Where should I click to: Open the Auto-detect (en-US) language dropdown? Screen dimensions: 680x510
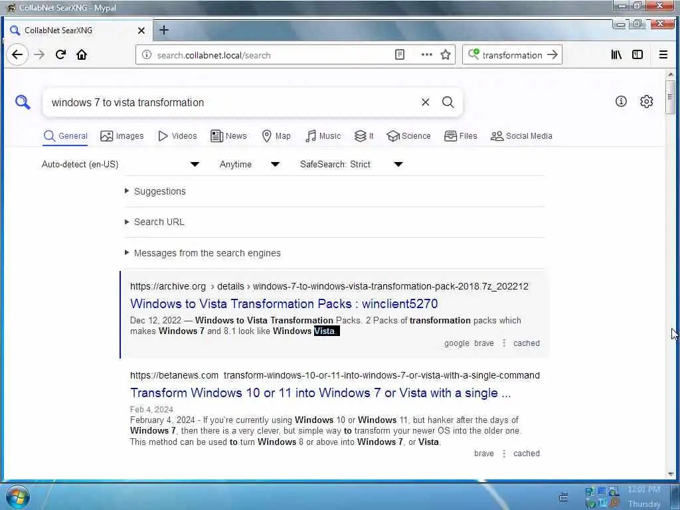(121, 165)
